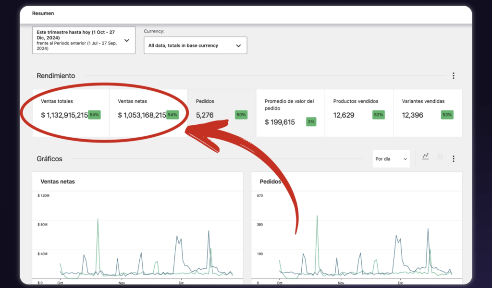Open the Por día interval dropdown
The height and width of the screenshot is (288, 492).
391,159
